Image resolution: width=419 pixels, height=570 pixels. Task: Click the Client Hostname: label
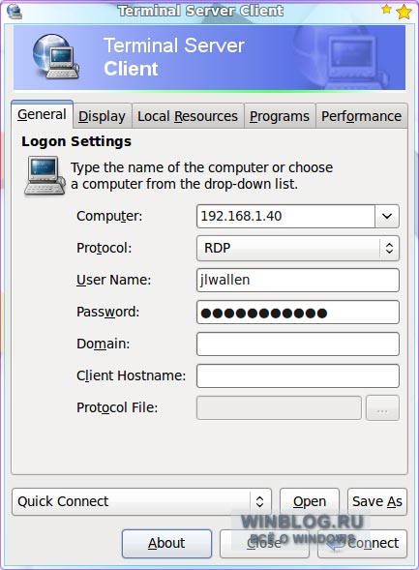pyautogui.click(x=131, y=375)
